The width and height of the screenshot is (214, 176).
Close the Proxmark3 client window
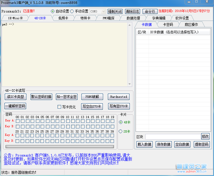coord(207,2)
